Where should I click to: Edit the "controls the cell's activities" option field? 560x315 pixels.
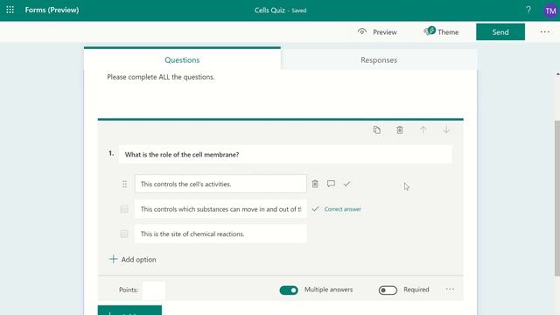[x=220, y=184]
